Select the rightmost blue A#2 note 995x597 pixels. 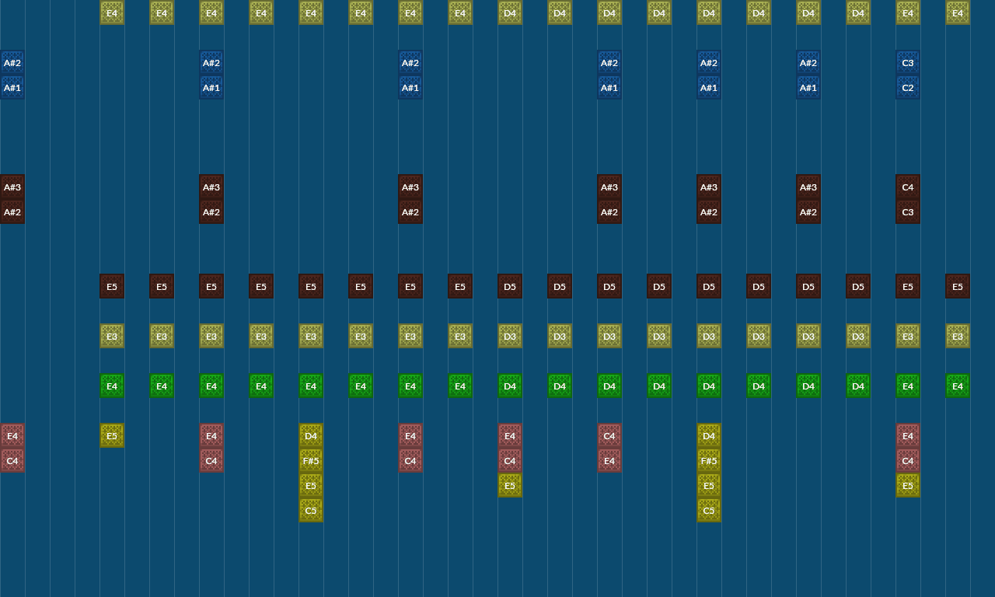click(x=808, y=63)
